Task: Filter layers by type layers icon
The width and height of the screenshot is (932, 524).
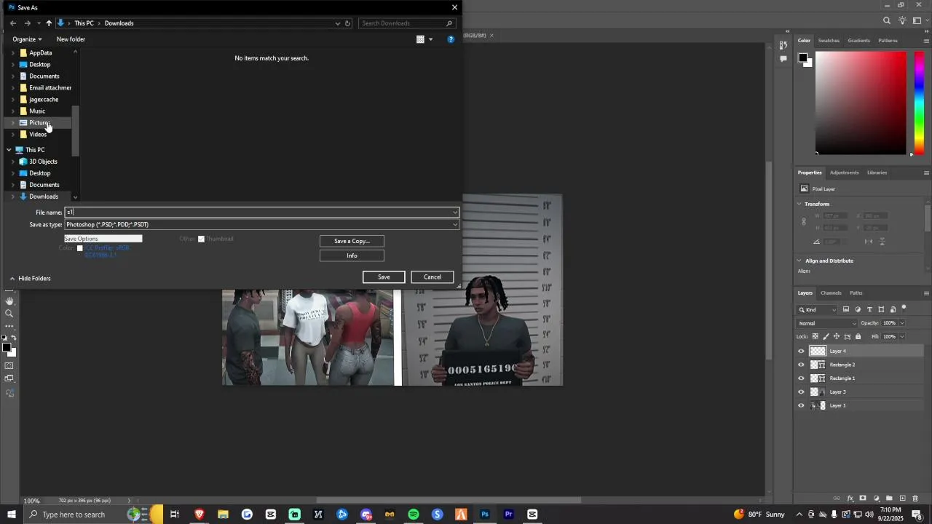Action: (x=869, y=309)
